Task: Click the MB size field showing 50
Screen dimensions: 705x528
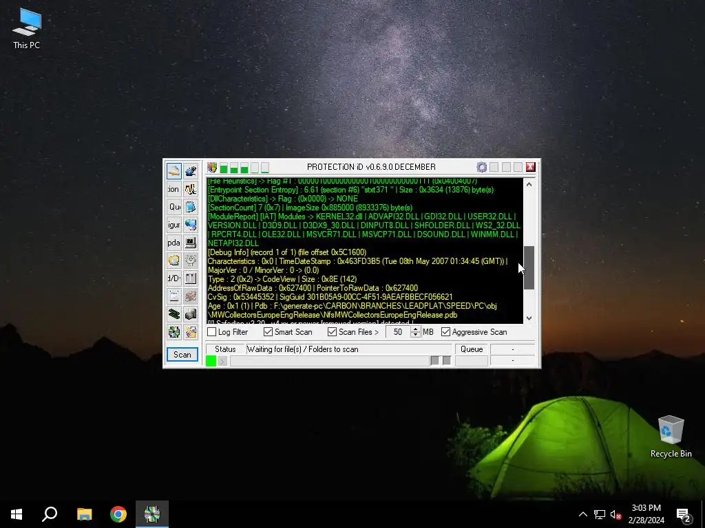Action: coord(398,332)
